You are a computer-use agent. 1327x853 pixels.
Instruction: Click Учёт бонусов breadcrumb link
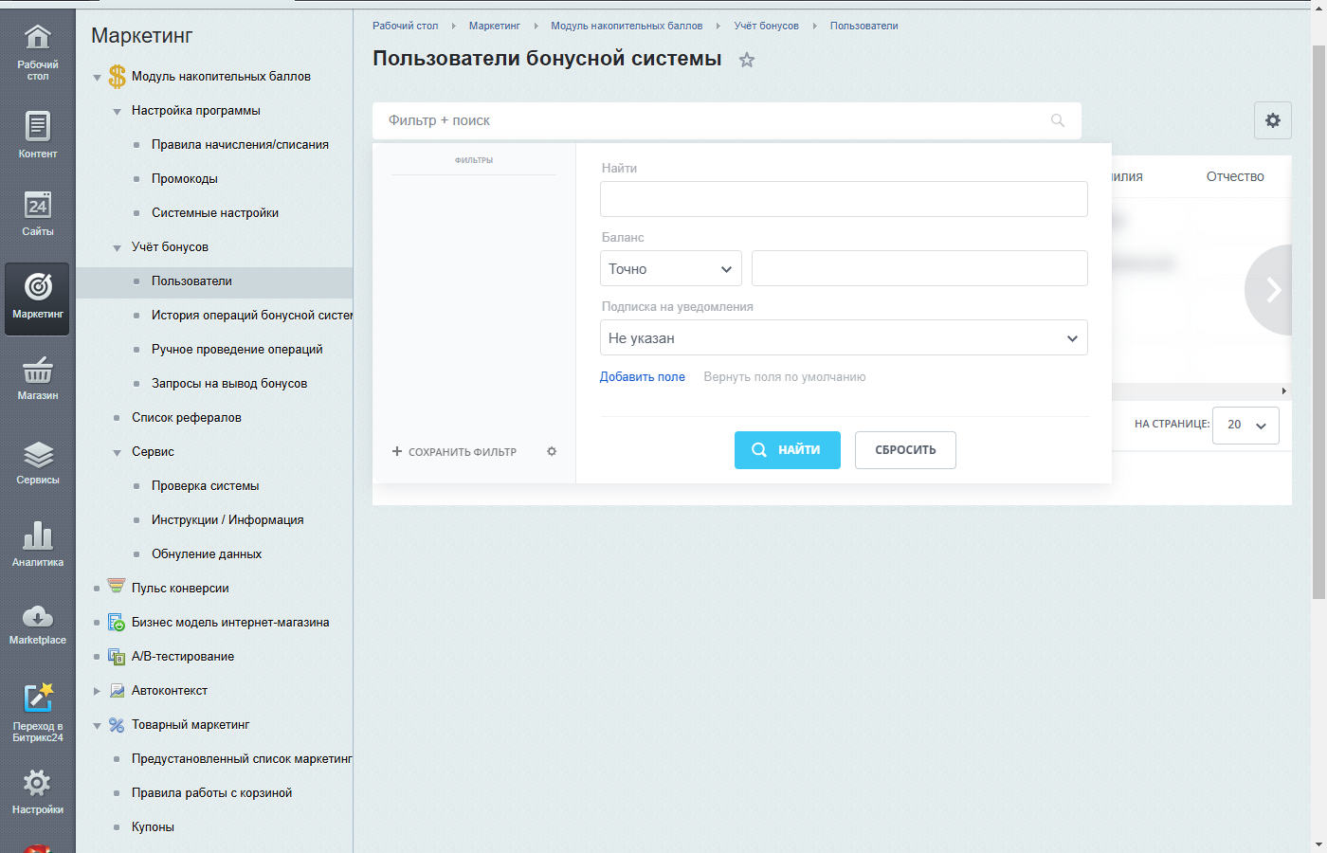coord(766,26)
